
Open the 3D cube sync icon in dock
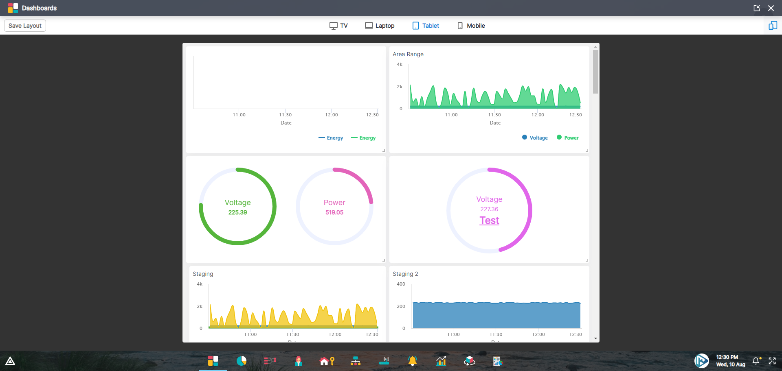click(x=469, y=361)
